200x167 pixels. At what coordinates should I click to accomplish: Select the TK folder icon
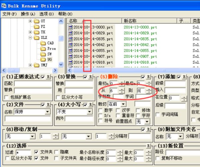click(x=36, y=32)
